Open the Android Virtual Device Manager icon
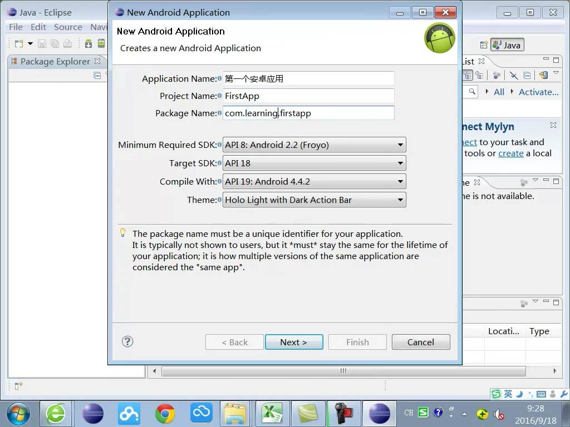 tap(101, 44)
